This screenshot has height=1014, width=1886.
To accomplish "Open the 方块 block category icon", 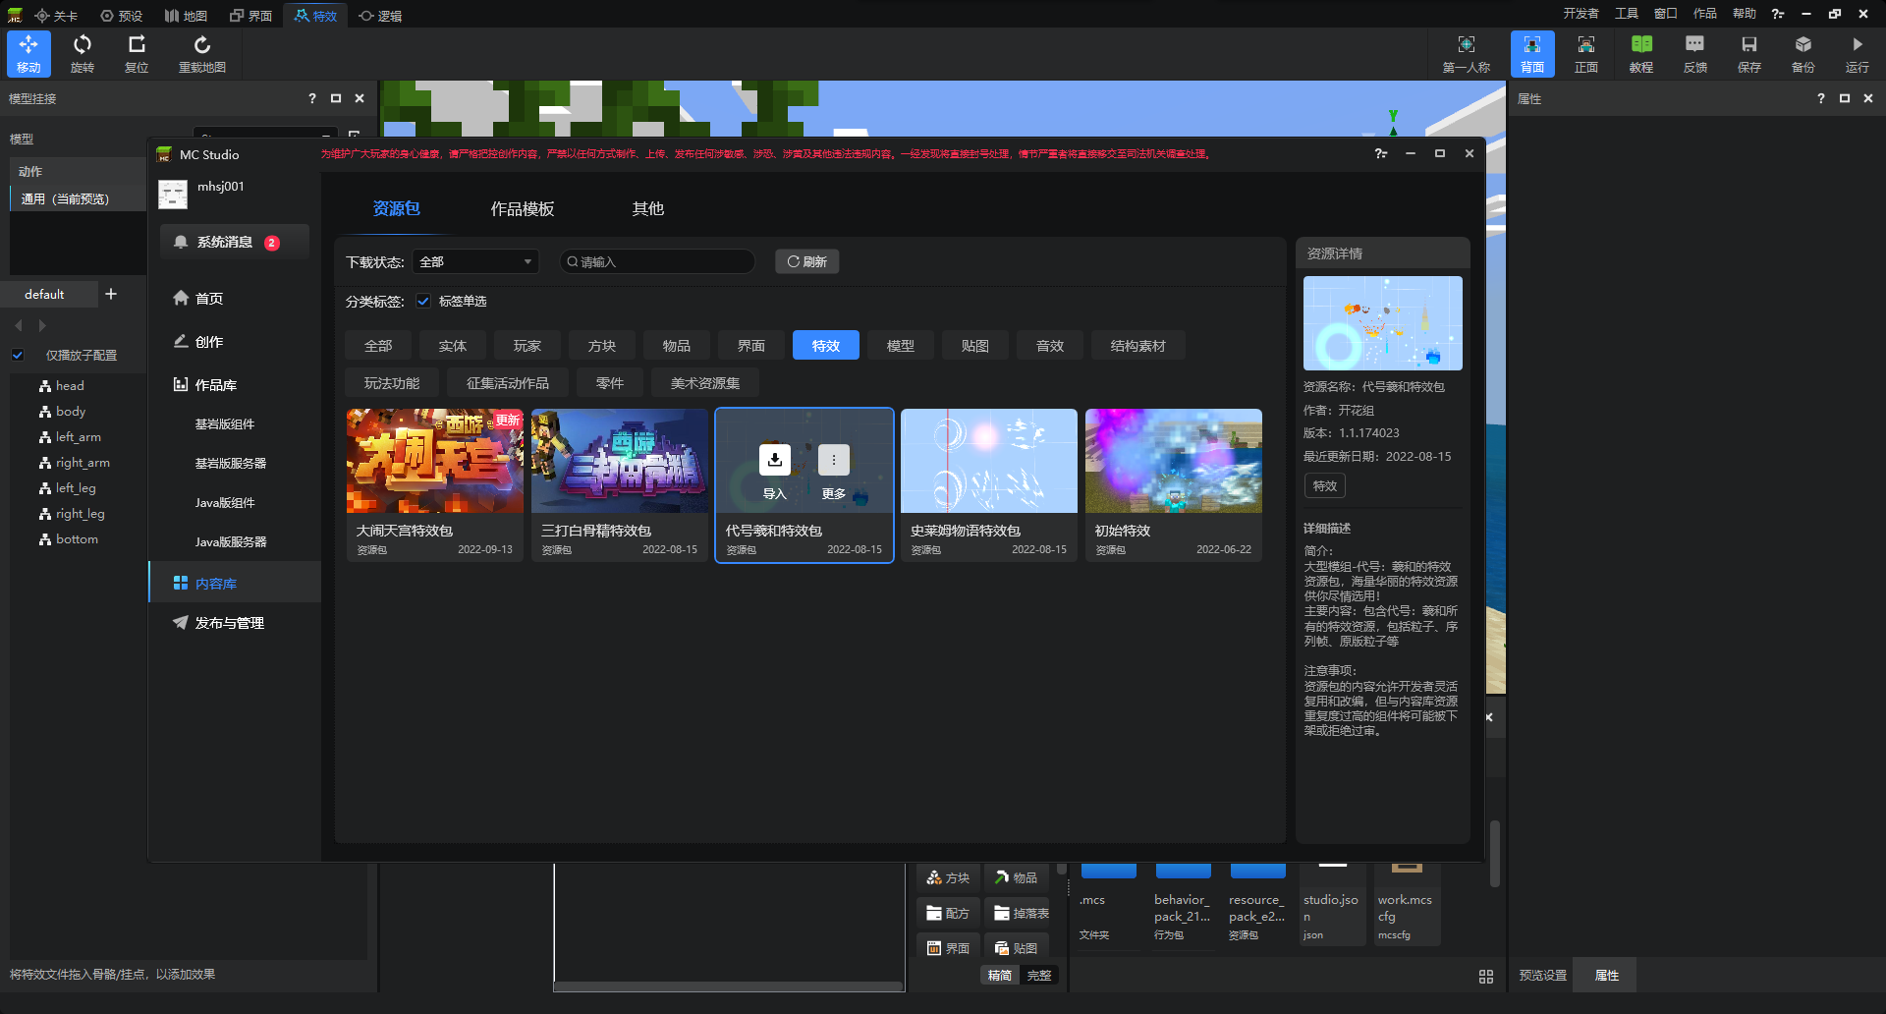I will pyautogui.click(x=948, y=877).
